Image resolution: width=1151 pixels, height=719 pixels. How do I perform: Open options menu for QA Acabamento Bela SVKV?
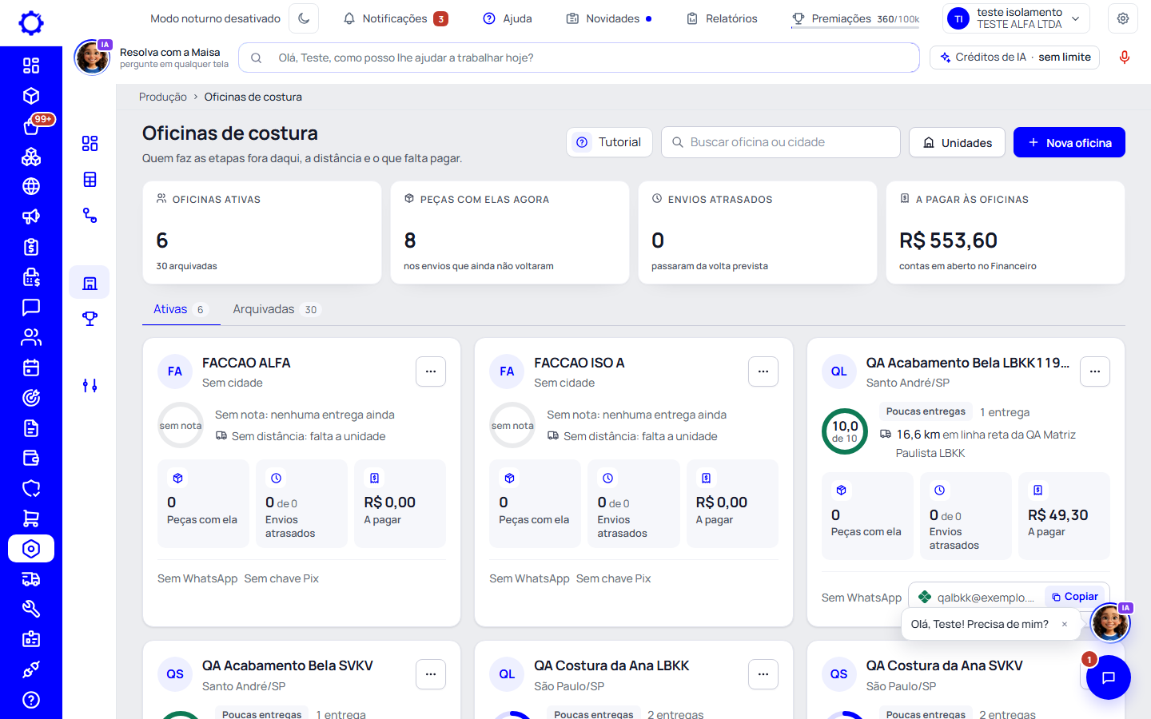(x=431, y=674)
